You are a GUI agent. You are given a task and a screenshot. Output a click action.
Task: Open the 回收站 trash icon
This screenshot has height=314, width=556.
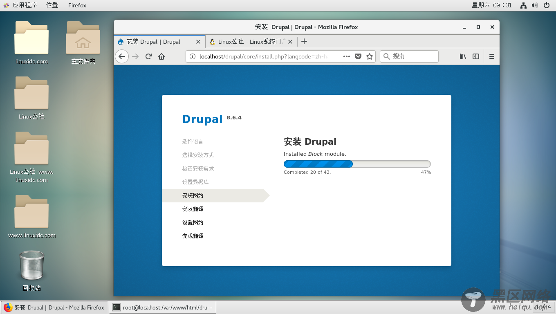pos(31,271)
